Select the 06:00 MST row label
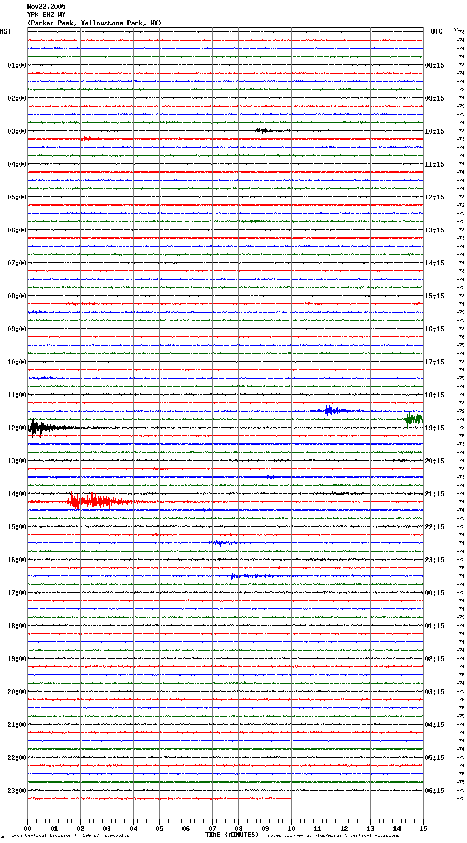Viewport: 467px width, 843px height. [17, 230]
